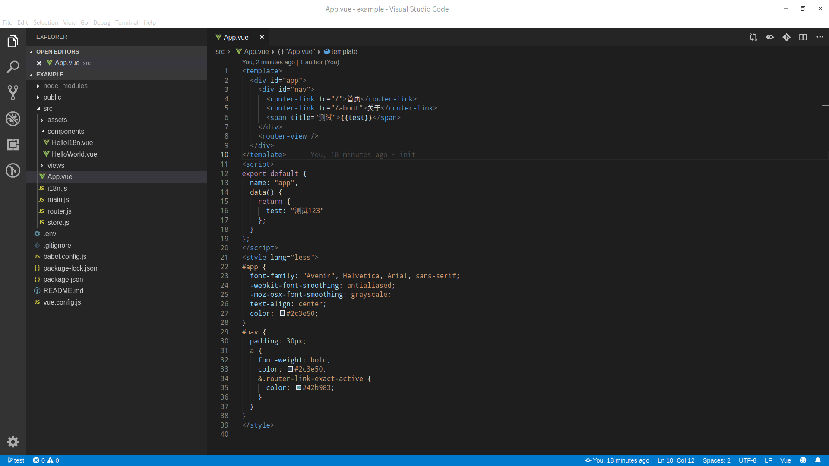This screenshot has height=466, width=829.
Task: Open the Extensions view icon
Action: [x=13, y=145]
